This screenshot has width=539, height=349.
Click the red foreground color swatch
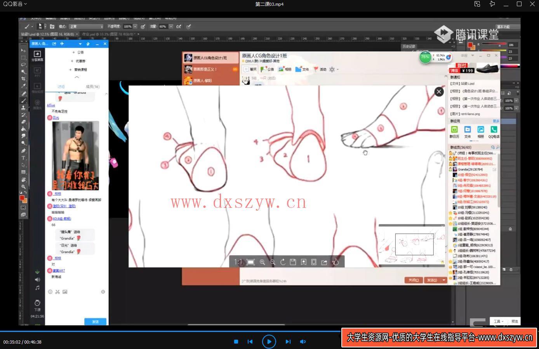(x=22, y=197)
